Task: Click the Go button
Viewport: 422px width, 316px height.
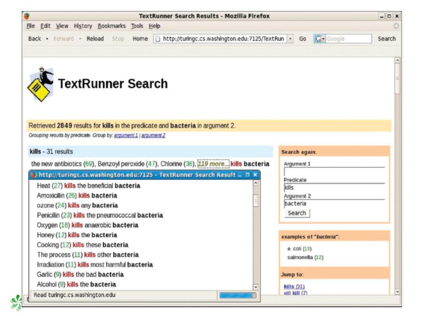Action: (302, 39)
